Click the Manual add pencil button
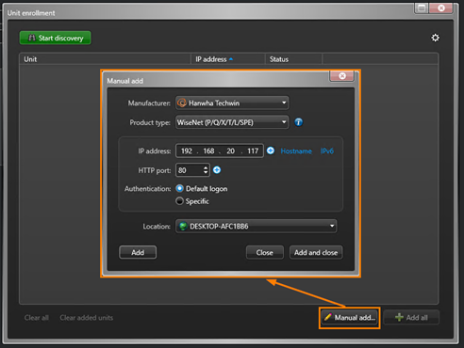Viewport: 464px width, 348px height. (x=350, y=318)
